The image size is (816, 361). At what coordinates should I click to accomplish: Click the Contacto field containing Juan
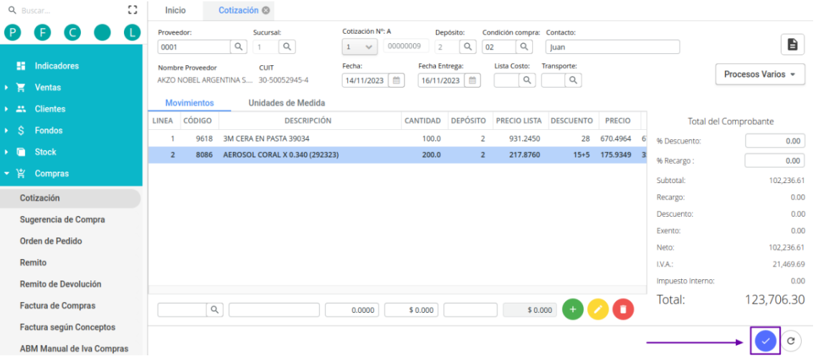[x=612, y=47]
